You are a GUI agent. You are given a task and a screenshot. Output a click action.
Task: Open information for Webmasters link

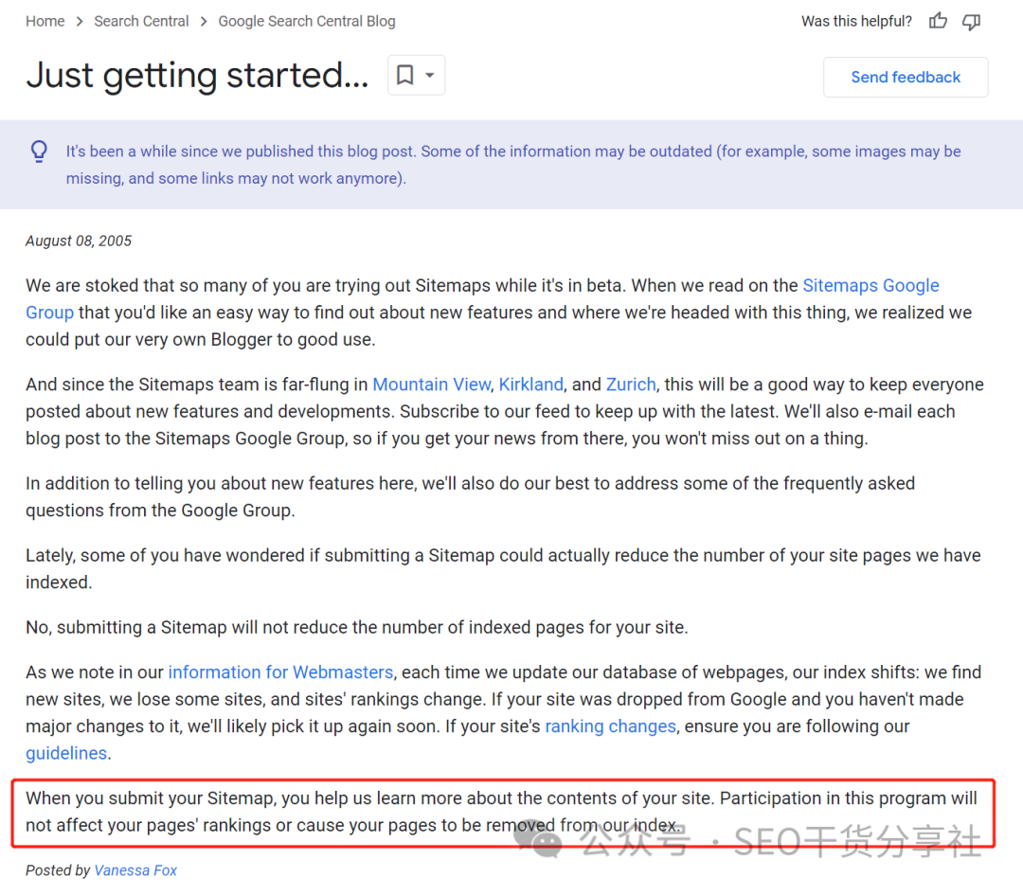(x=280, y=671)
